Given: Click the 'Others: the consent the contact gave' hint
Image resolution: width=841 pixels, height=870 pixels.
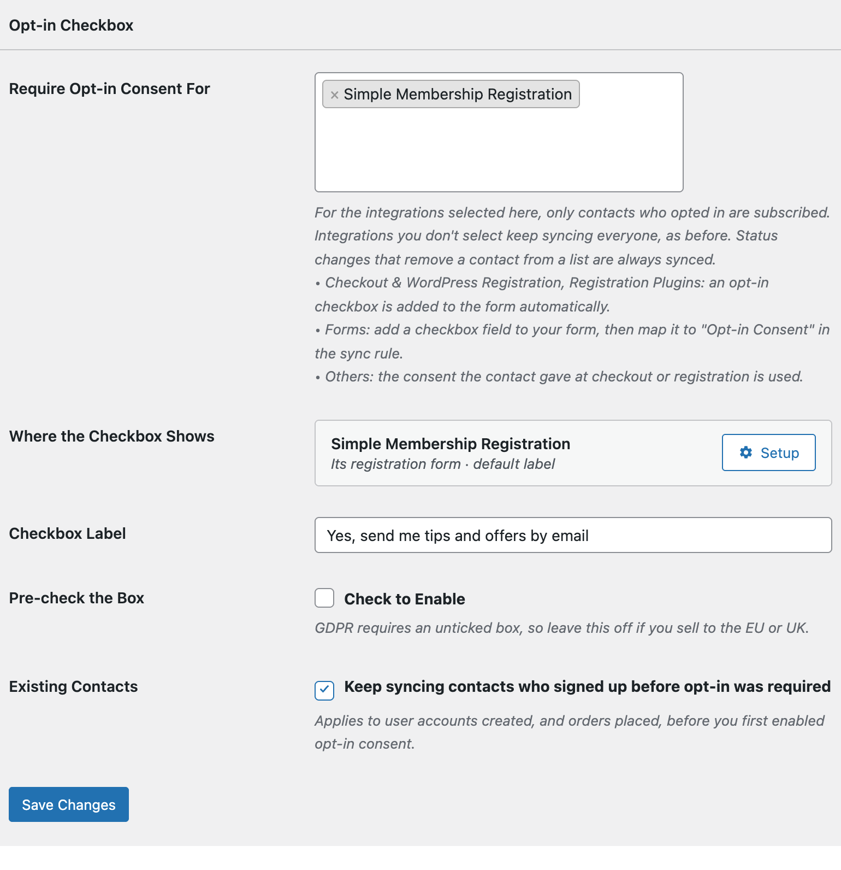Looking at the screenshot, I should tap(559, 377).
